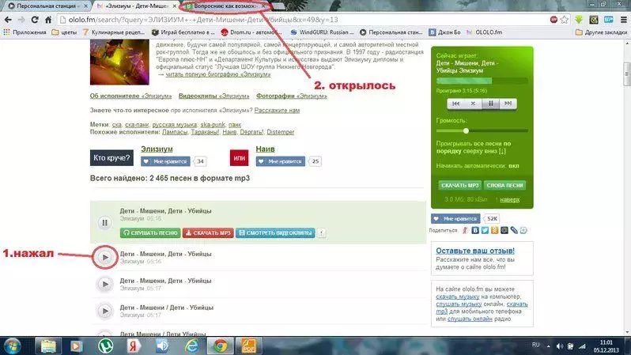This screenshot has width=631, height=355.
Task: Click the наверх link in player
Action: coord(509,199)
